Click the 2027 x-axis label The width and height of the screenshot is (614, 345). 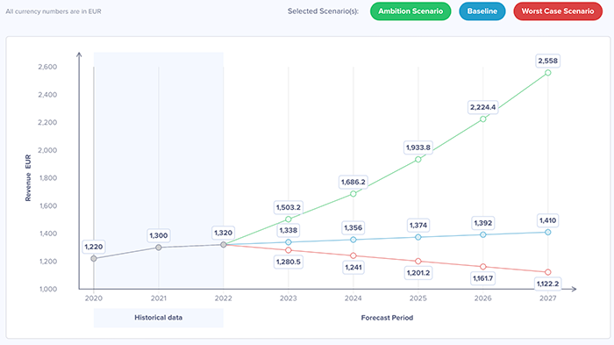(548, 298)
